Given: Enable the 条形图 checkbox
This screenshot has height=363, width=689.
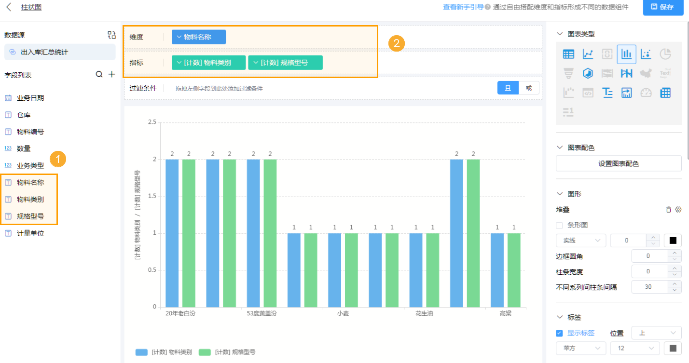Looking at the screenshot, I should [x=559, y=225].
